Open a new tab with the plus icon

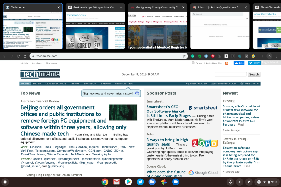tap(263, 56)
